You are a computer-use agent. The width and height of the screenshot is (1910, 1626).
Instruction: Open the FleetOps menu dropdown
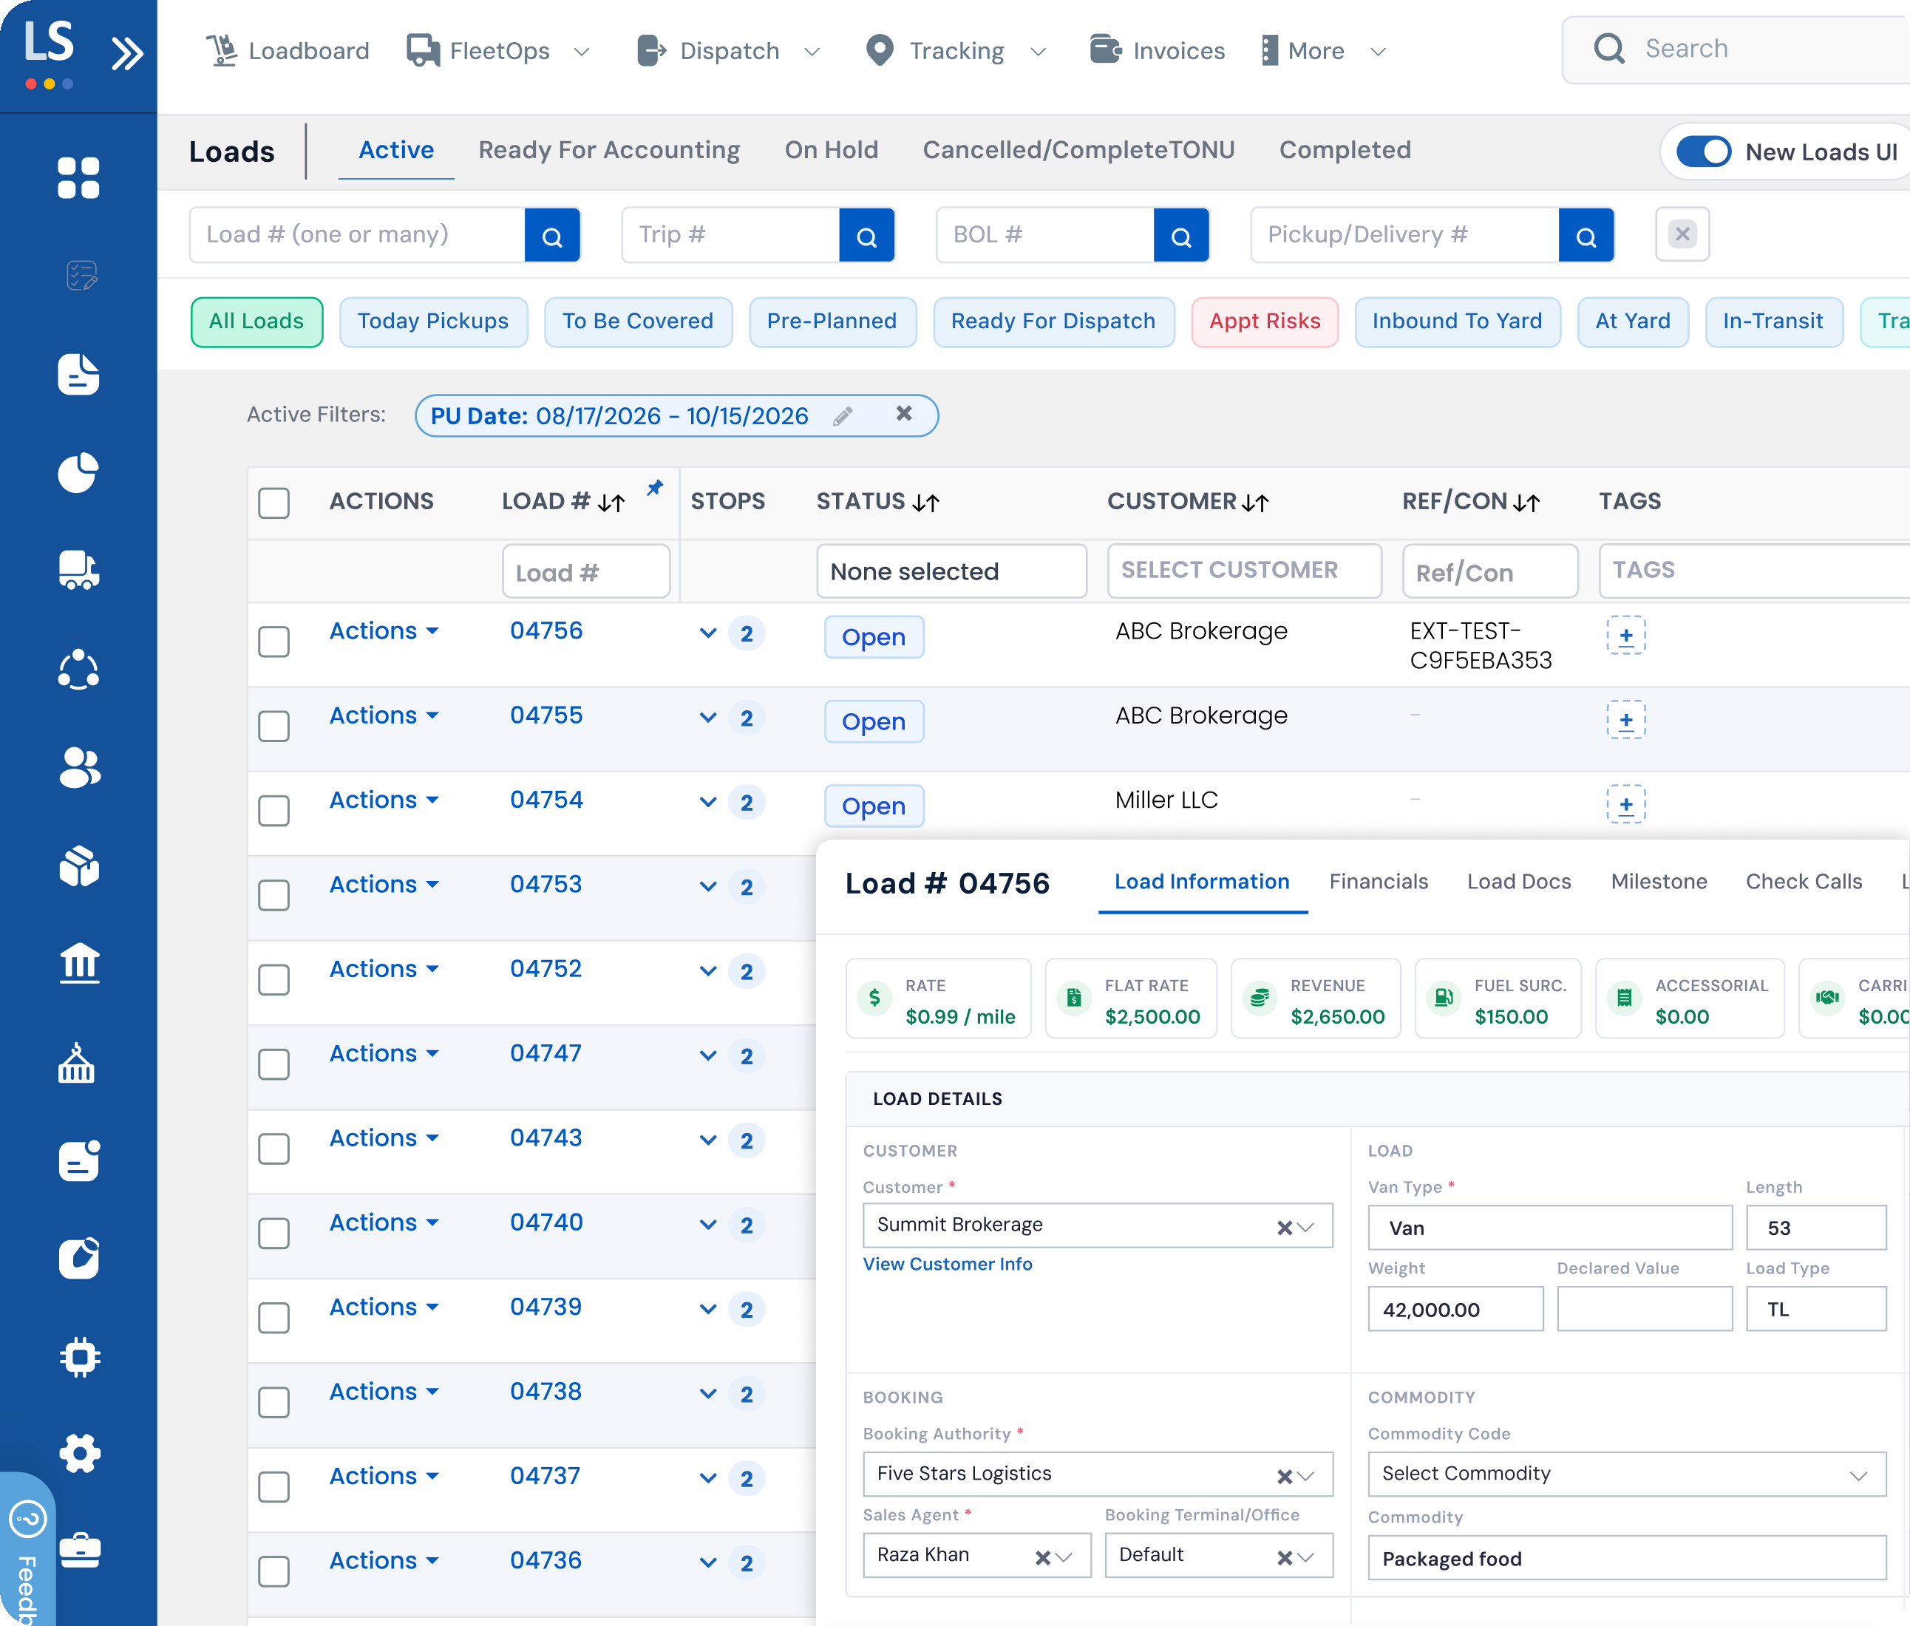tap(499, 51)
